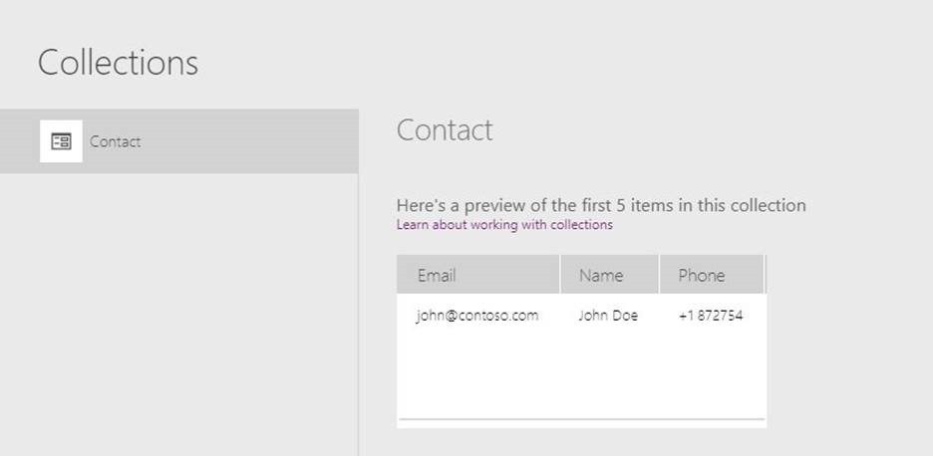Click the horizontal scrollbar below the table
This screenshot has height=456, width=933.
point(580,420)
